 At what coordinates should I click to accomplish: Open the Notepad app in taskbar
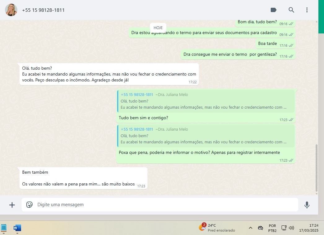click(x=4, y=228)
